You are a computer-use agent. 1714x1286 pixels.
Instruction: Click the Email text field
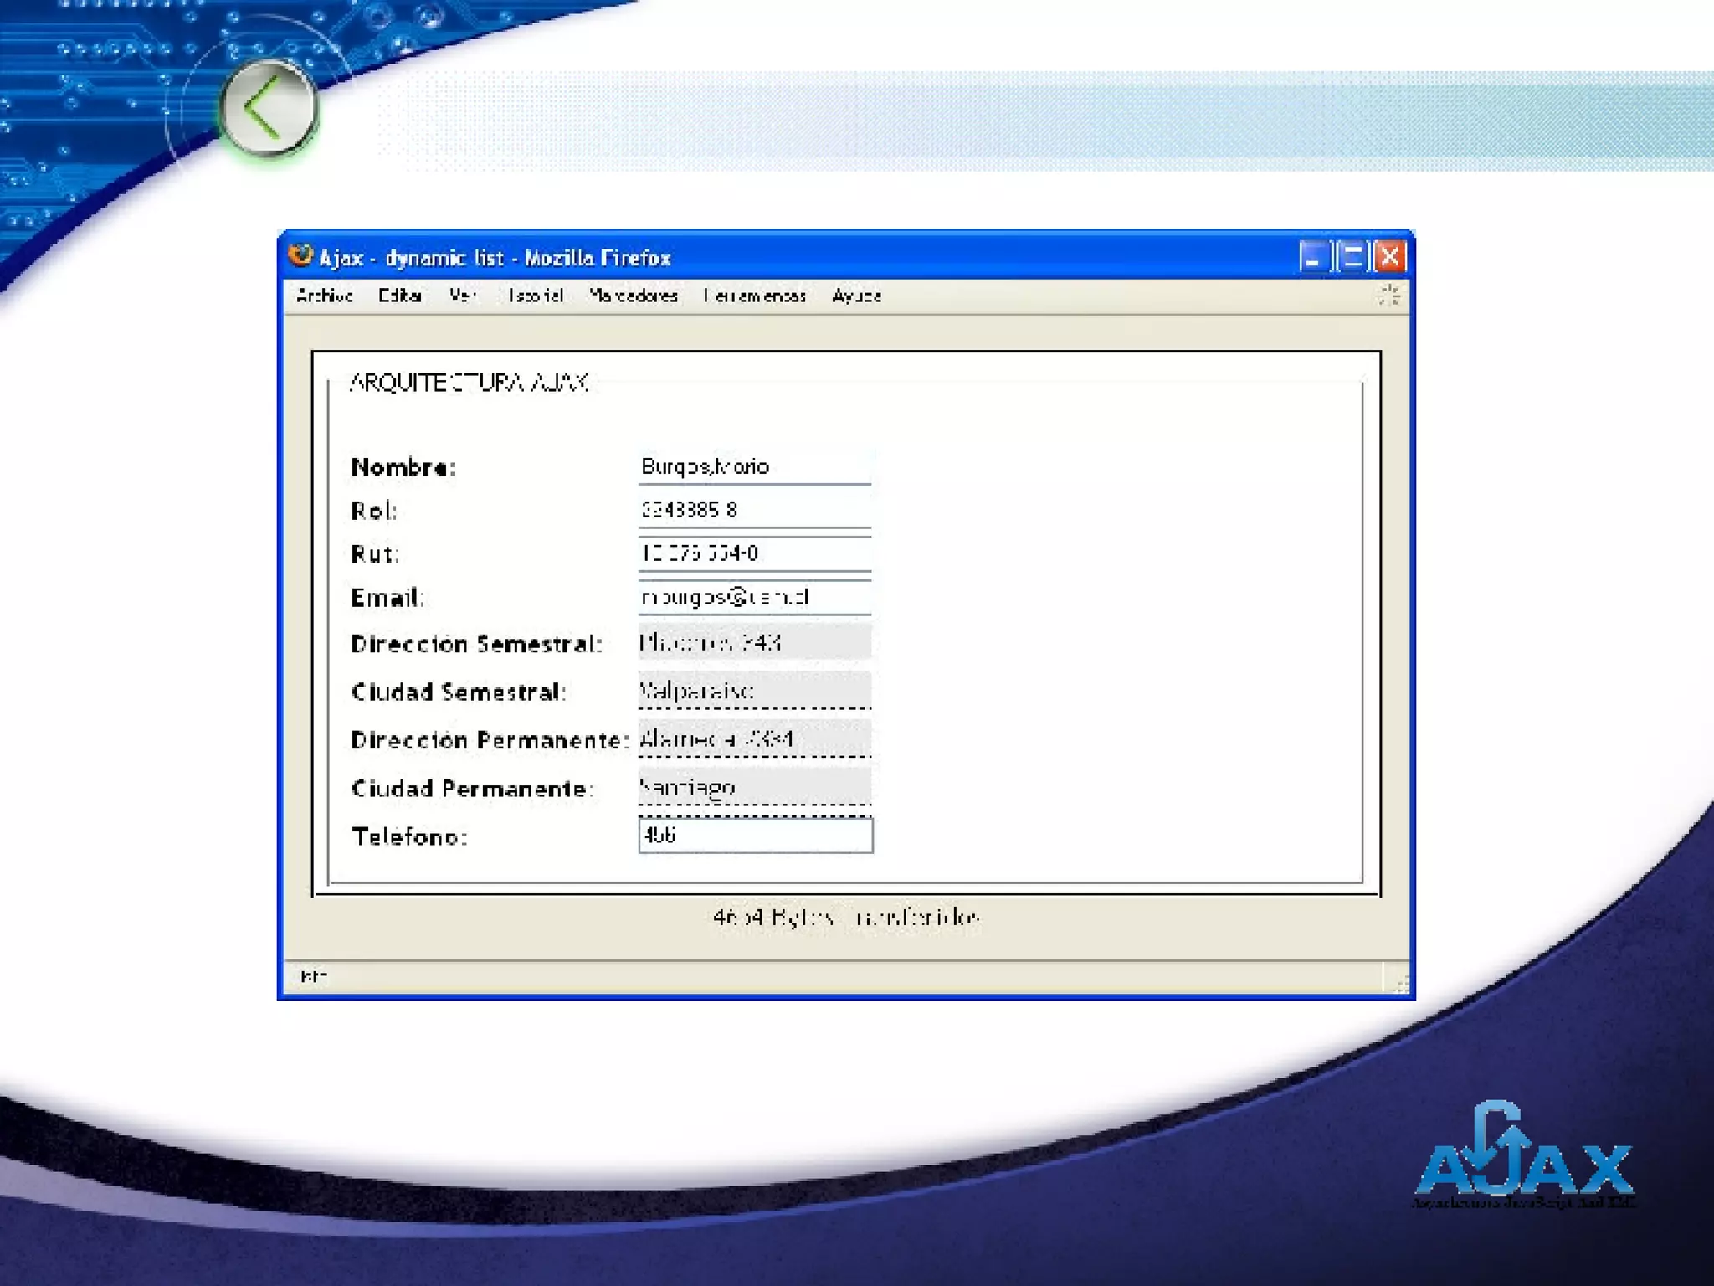[755, 597]
